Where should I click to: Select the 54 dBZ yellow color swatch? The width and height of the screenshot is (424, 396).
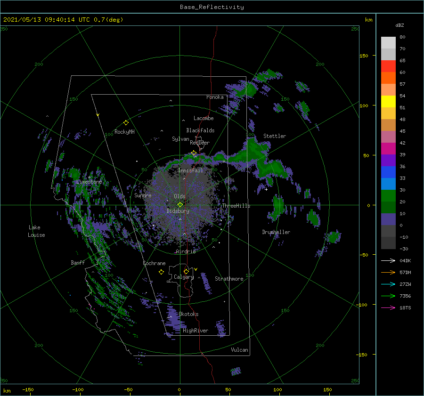point(388,101)
